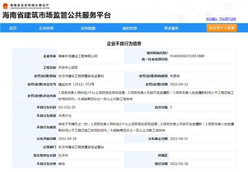
Task: Open the 首页 navigation tab
Action: pos(13,28)
